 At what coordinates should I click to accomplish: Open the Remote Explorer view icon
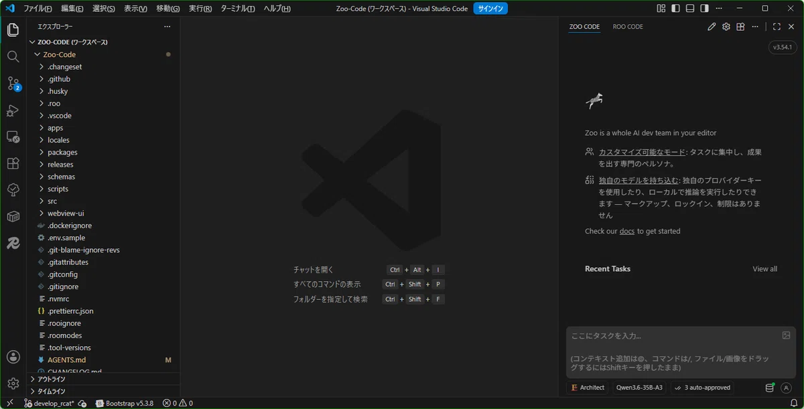[13, 137]
